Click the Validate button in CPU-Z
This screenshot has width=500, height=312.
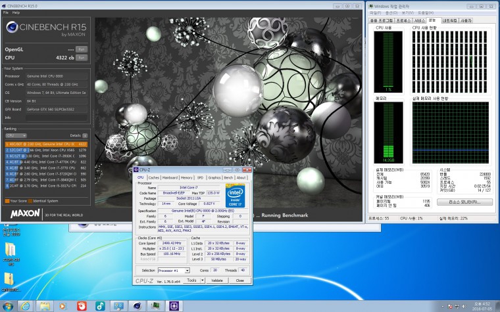(217, 280)
